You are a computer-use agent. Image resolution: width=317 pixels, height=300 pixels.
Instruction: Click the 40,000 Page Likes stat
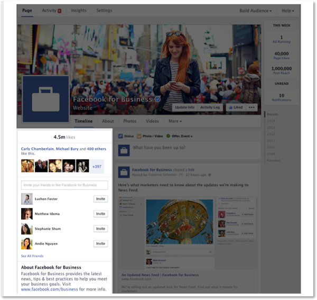(282, 56)
